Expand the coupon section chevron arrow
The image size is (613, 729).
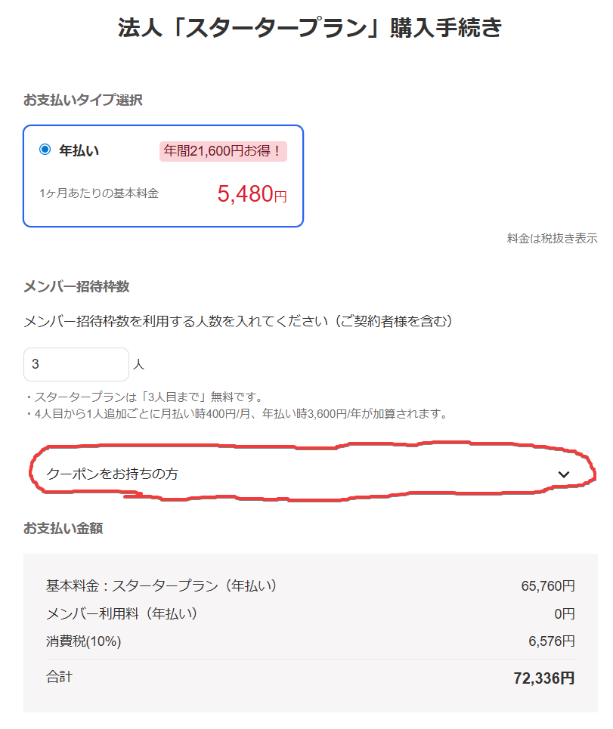click(563, 474)
